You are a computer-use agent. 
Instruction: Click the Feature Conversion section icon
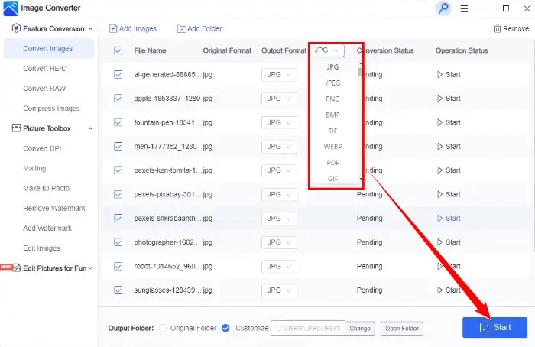(16, 28)
